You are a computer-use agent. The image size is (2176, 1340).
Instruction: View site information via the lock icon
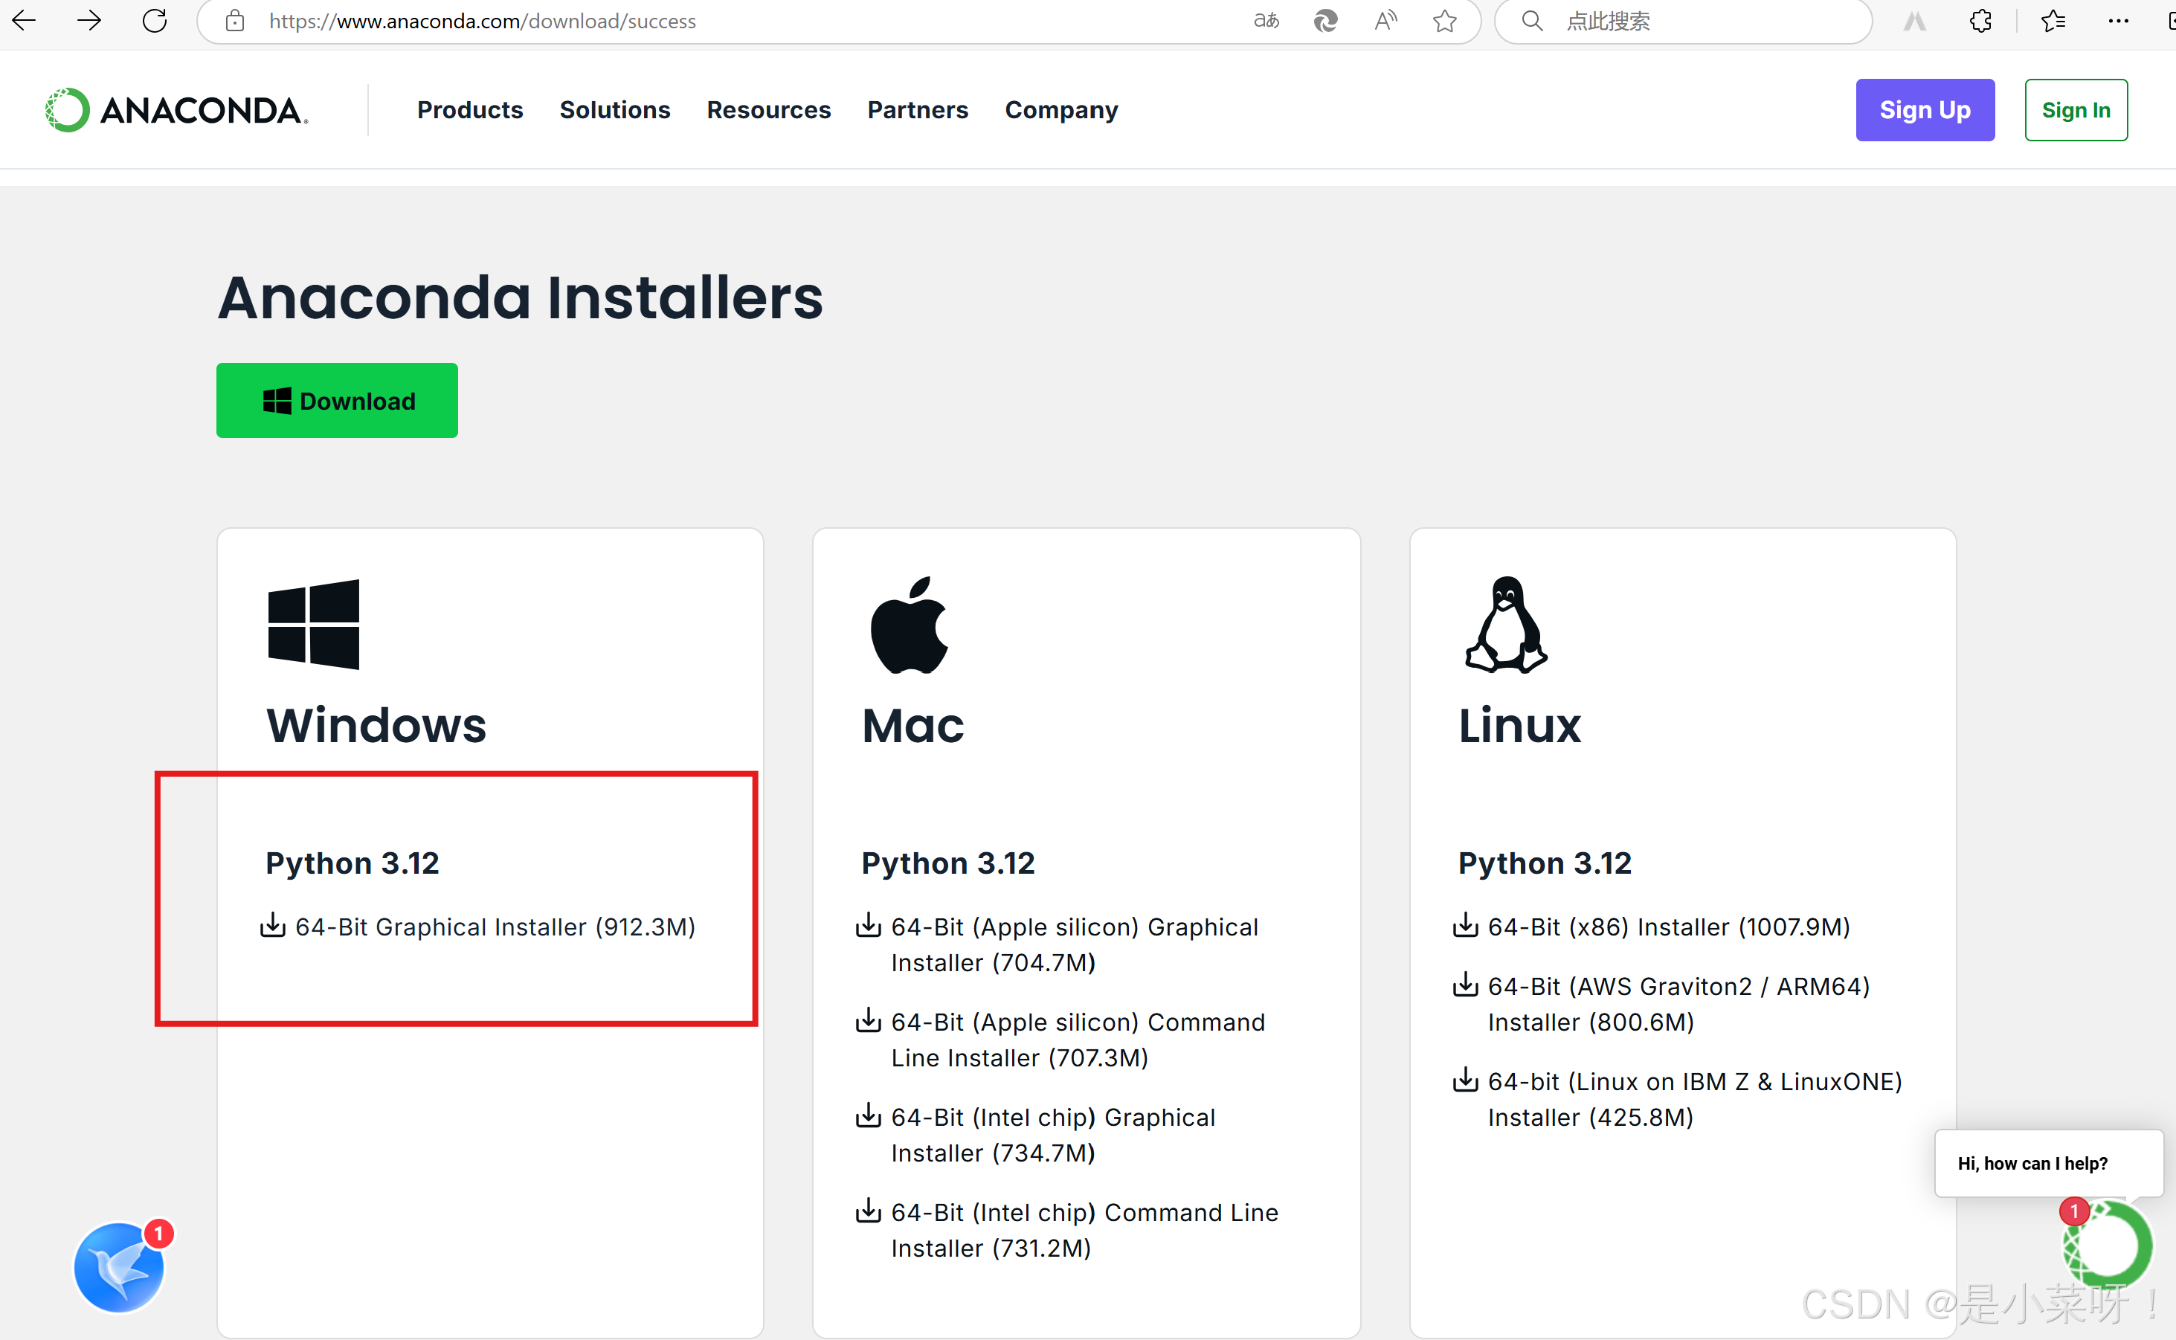click(235, 22)
